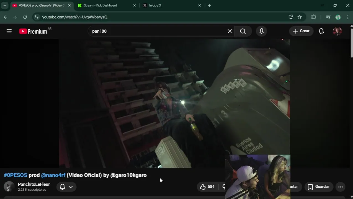Close the Inicio / X tab

[200, 6]
